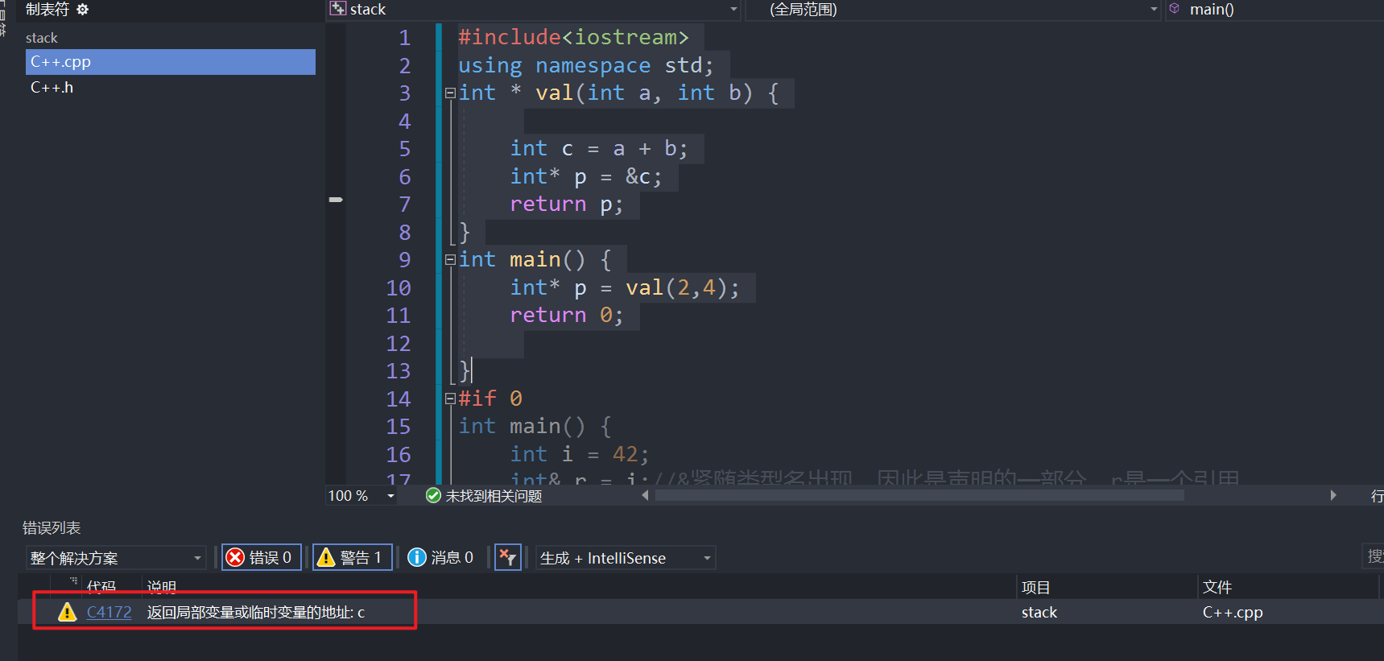Viewport: 1384px width, 661px height.
Task: Click the return 0; statement
Action: tap(567, 316)
